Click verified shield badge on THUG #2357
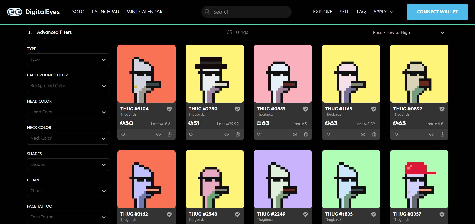The image size is (475, 224). pyautogui.click(x=442, y=214)
